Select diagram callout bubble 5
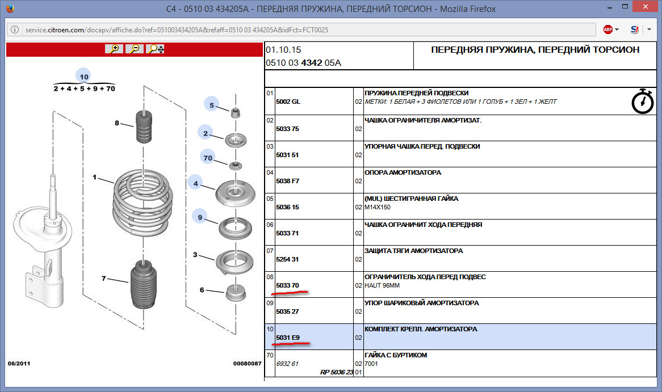Viewport: 662px width, 392px height. point(212,105)
